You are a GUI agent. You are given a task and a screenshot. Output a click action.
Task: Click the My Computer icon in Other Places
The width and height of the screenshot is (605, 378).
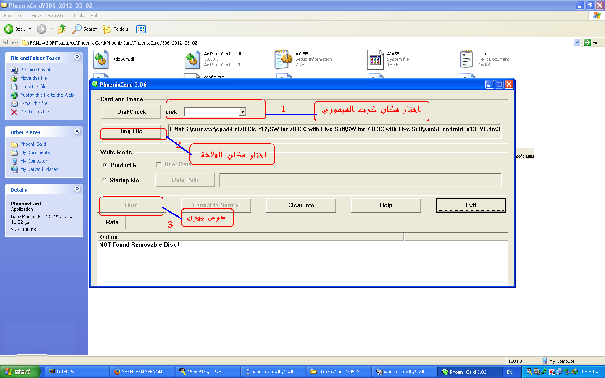(14, 161)
